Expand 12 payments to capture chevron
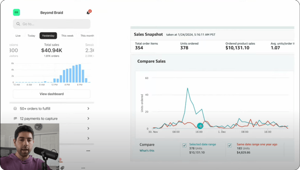The height and width of the screenshot is (170, 300). (88, 119)
